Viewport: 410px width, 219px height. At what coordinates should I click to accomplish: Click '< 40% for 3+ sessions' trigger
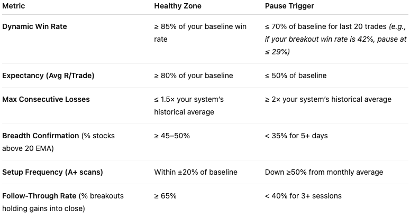303,196
